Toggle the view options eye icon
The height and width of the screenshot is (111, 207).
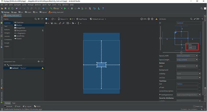(x=47, y=23)
